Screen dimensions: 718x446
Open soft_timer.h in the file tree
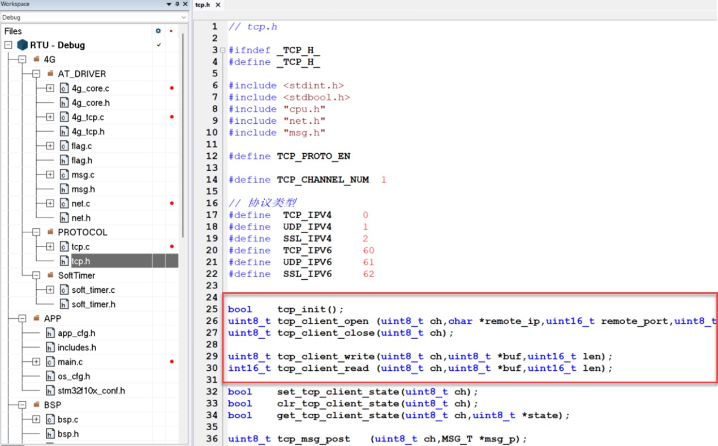pyautogui.click(x=93, y=304)
